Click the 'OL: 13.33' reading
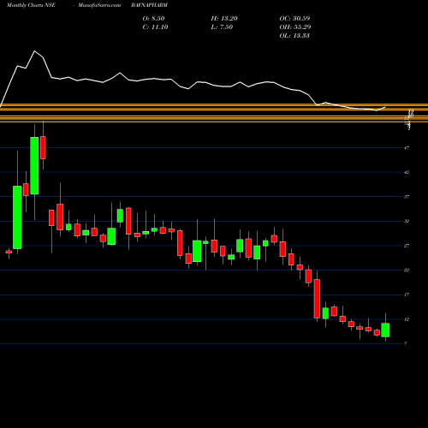 tap(294, 35)
